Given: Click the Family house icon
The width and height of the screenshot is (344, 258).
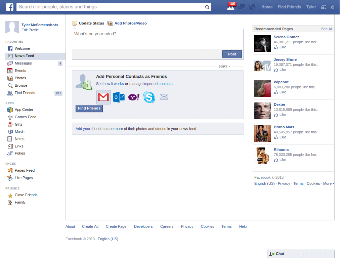Looking at the screenshot, I should pos(10,203).
